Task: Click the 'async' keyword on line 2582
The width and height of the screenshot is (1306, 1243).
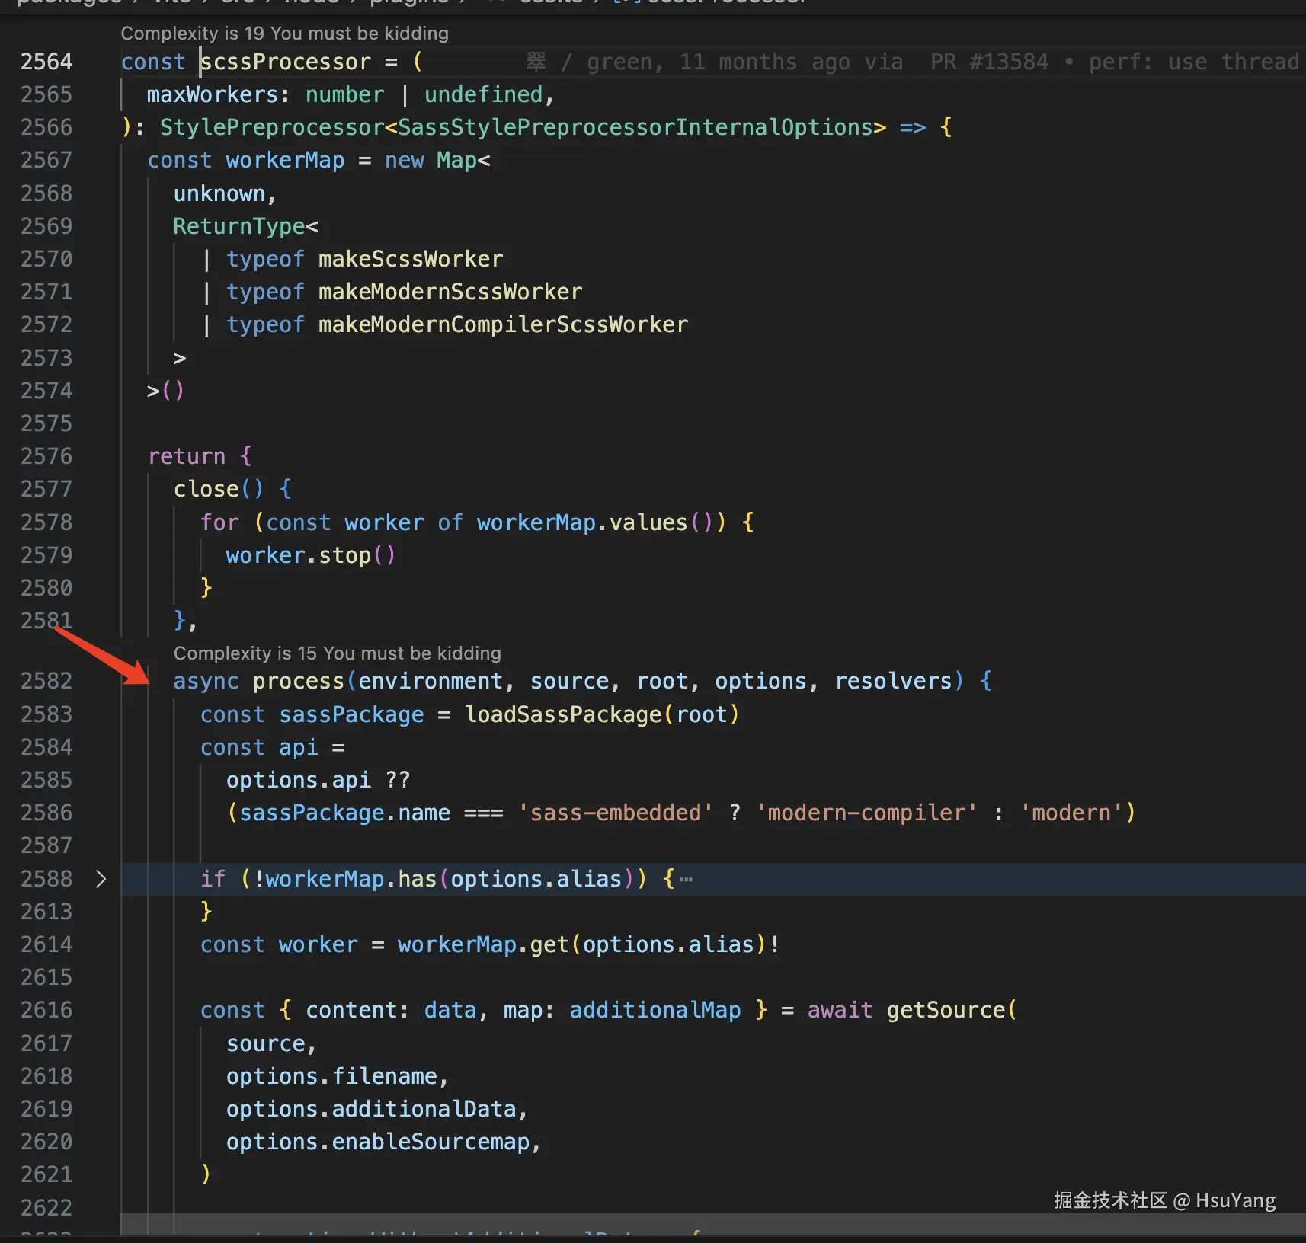Action: (206, 681)
